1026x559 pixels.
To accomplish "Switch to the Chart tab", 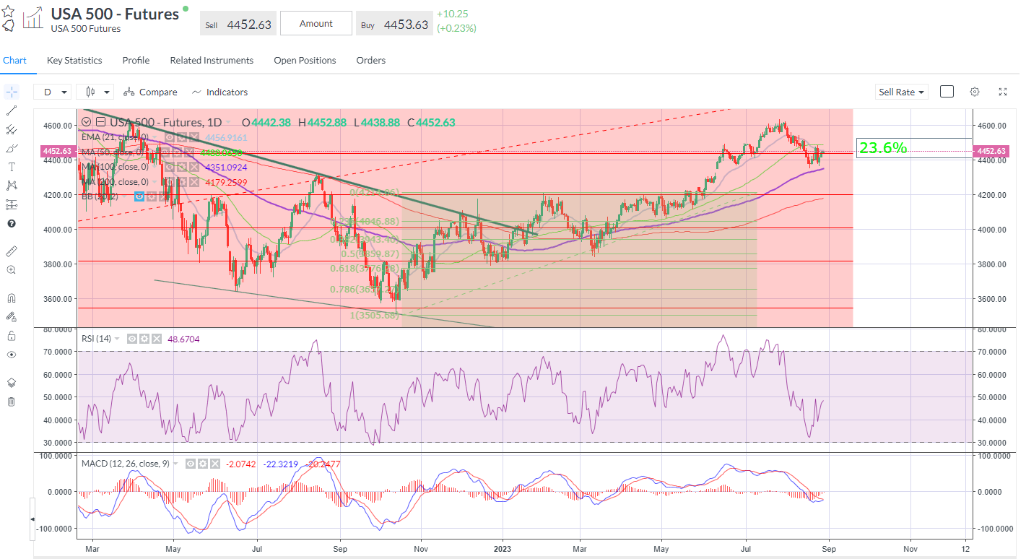I will (15, 61).
